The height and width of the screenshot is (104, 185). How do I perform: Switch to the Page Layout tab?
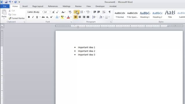point(38,6)
